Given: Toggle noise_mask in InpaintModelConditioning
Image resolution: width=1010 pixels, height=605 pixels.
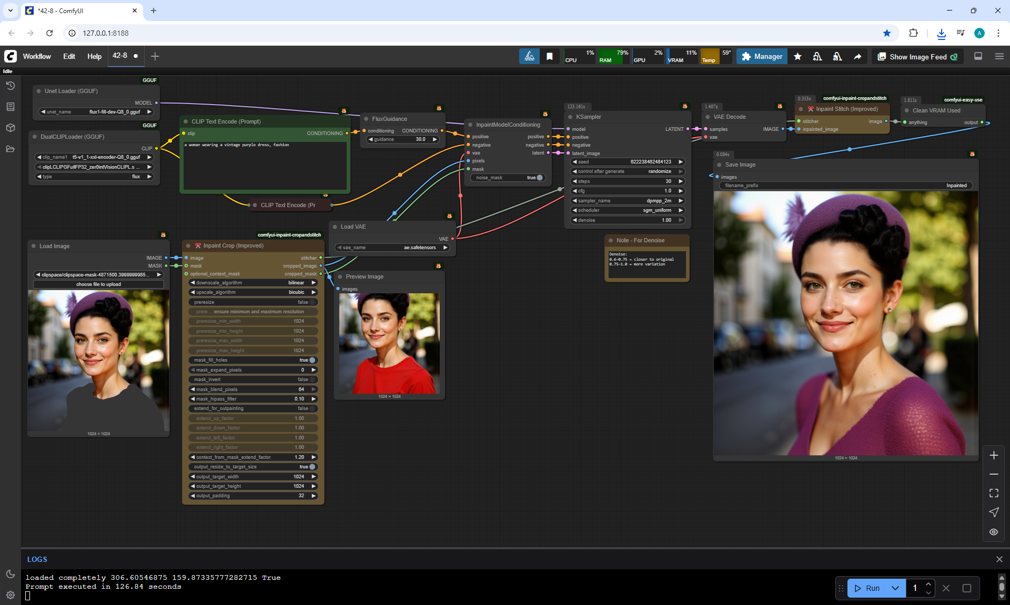Looking at the screenshot, I should tap(539, 178).
